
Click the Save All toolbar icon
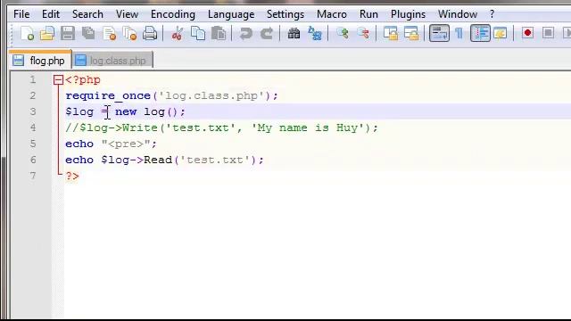tap(88, 34)
